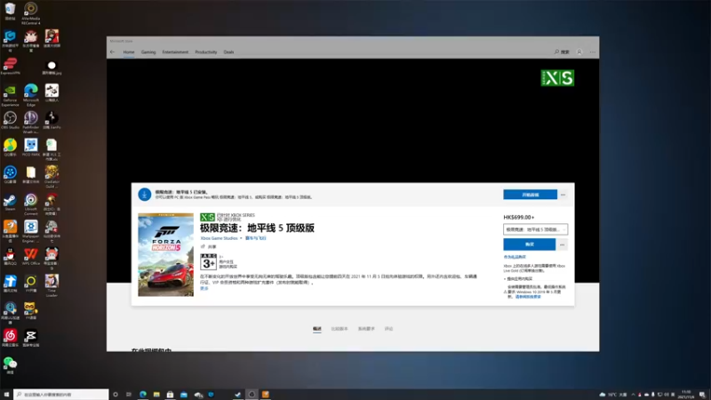Open Edge from the taskbar
This screenshot has height=400, width=711.
coord(143,395)
